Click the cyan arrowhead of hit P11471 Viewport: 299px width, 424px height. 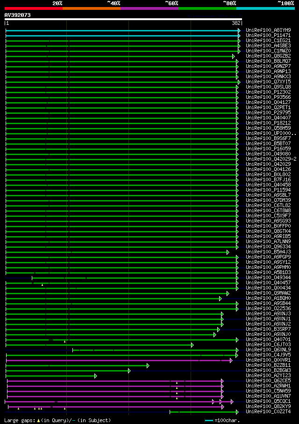(x=239, y=36)
